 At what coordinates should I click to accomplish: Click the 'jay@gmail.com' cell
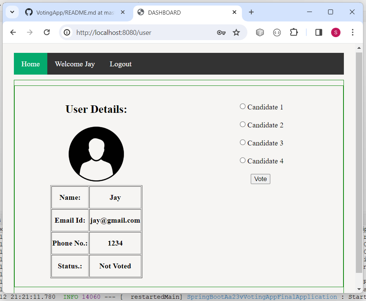click(115, 220)
